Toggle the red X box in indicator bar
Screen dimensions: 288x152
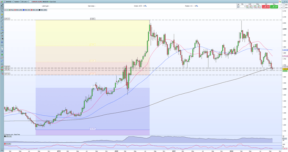coord(5,10)
